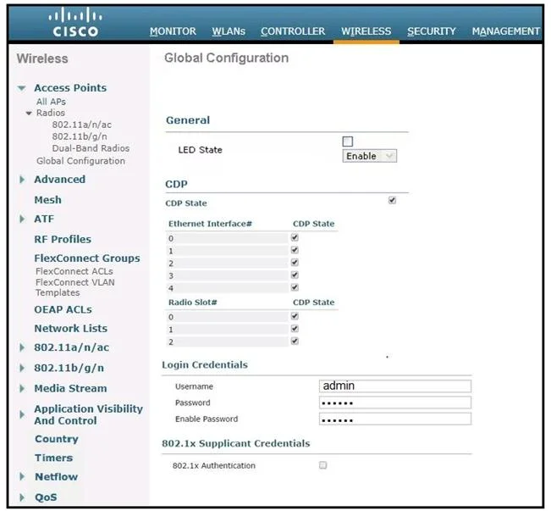Enable the 802.1x Authentication checkbox

pos(323,465)
